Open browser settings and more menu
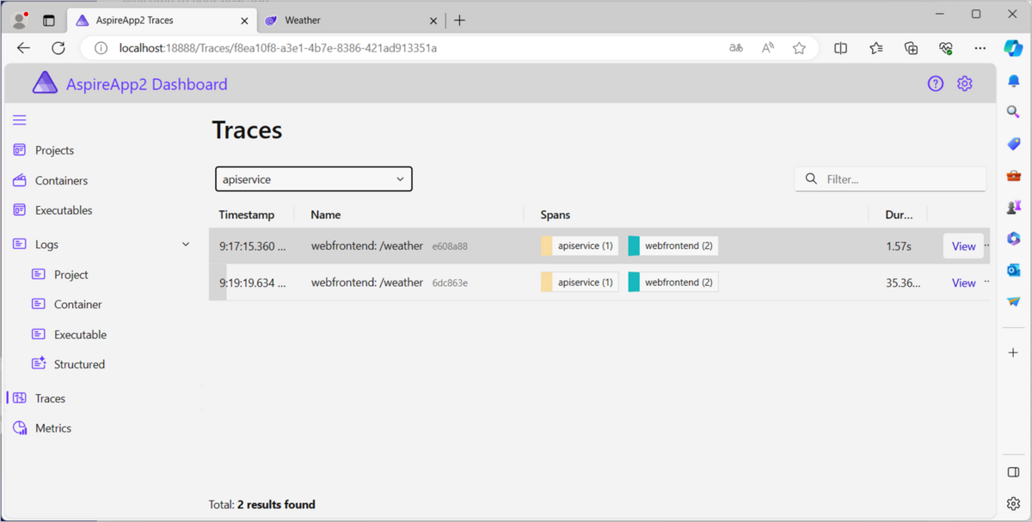The width and height of the screenshot is (1032, 522). tap(980, 48)
